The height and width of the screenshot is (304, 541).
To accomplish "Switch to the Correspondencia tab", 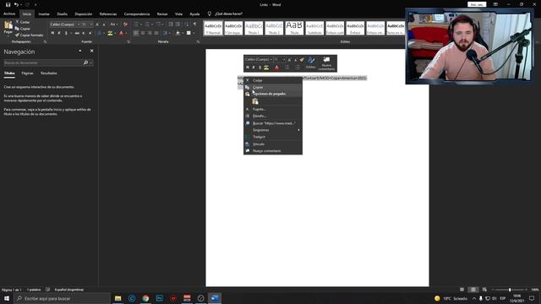I will coord(137,14).
